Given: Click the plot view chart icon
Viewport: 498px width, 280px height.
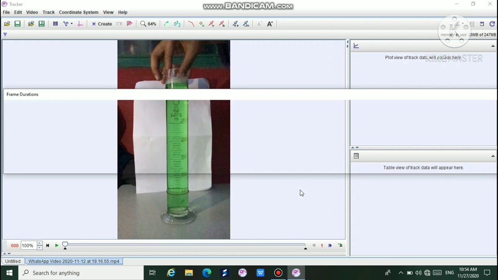Looking at the screenshot, I should (356, 46).
